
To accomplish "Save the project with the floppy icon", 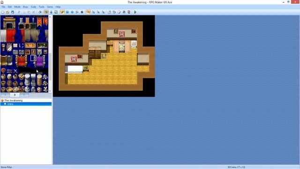I will 13,12.
